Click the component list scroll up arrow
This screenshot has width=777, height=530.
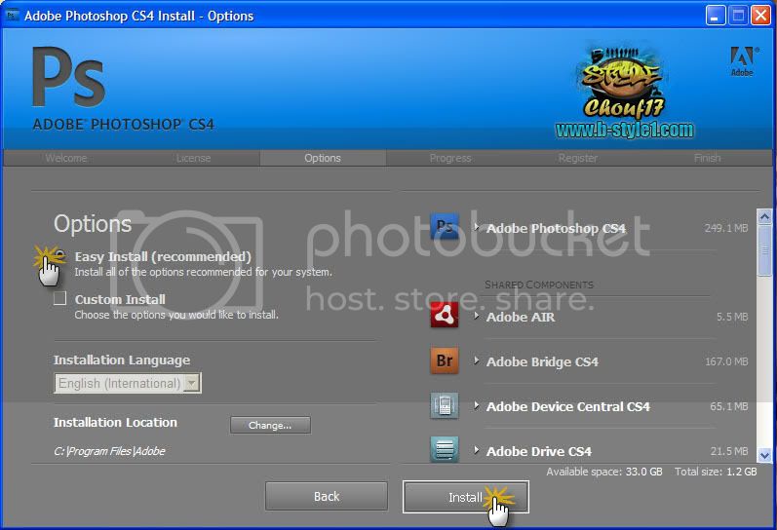pyautogui.click(x=764, y=216)
